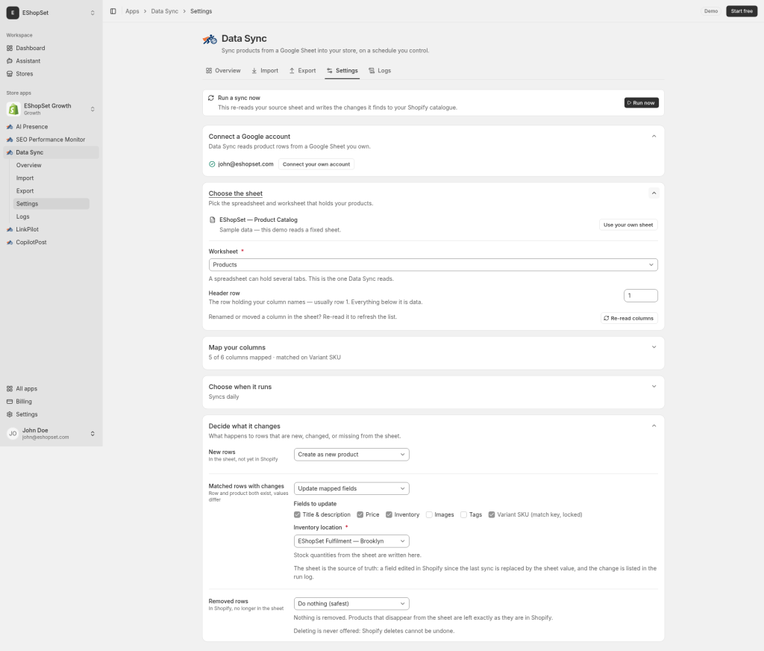764x651 pixels.
Task: Open the Worksheet Products dropdown
Action: coord(433,265)
